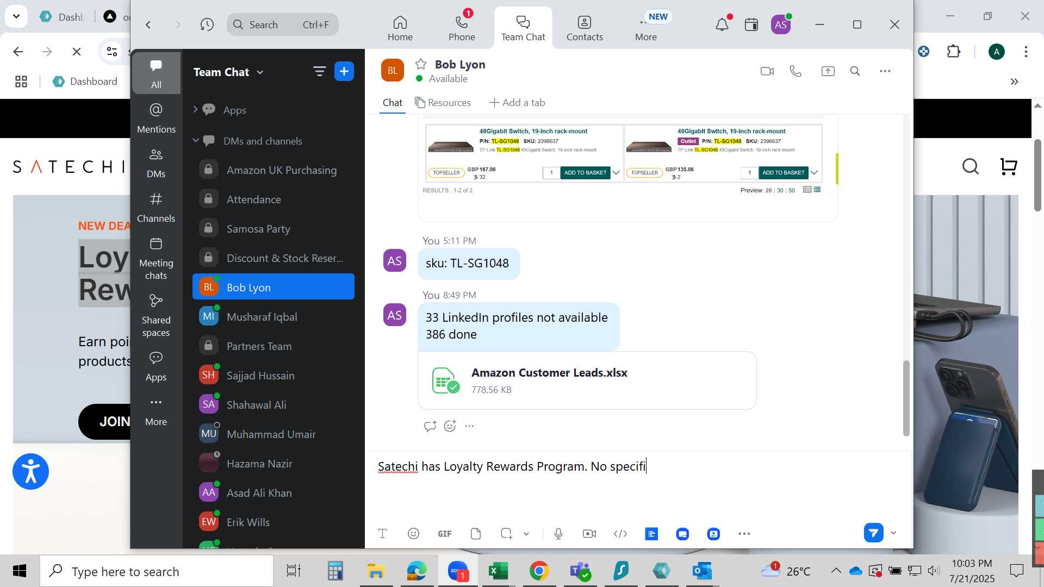Switch to the Team Chat tab
Image resolution: width=1044 pixels, height=587 pixels.
(x=523, y=28)
